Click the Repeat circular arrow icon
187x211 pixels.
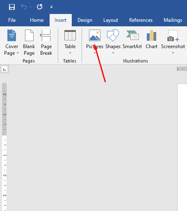tap(40, 7)
